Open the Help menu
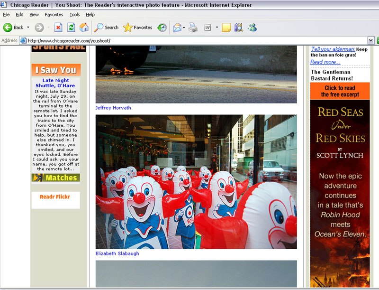This screenshot has width=379, height=290. point(90,15)
